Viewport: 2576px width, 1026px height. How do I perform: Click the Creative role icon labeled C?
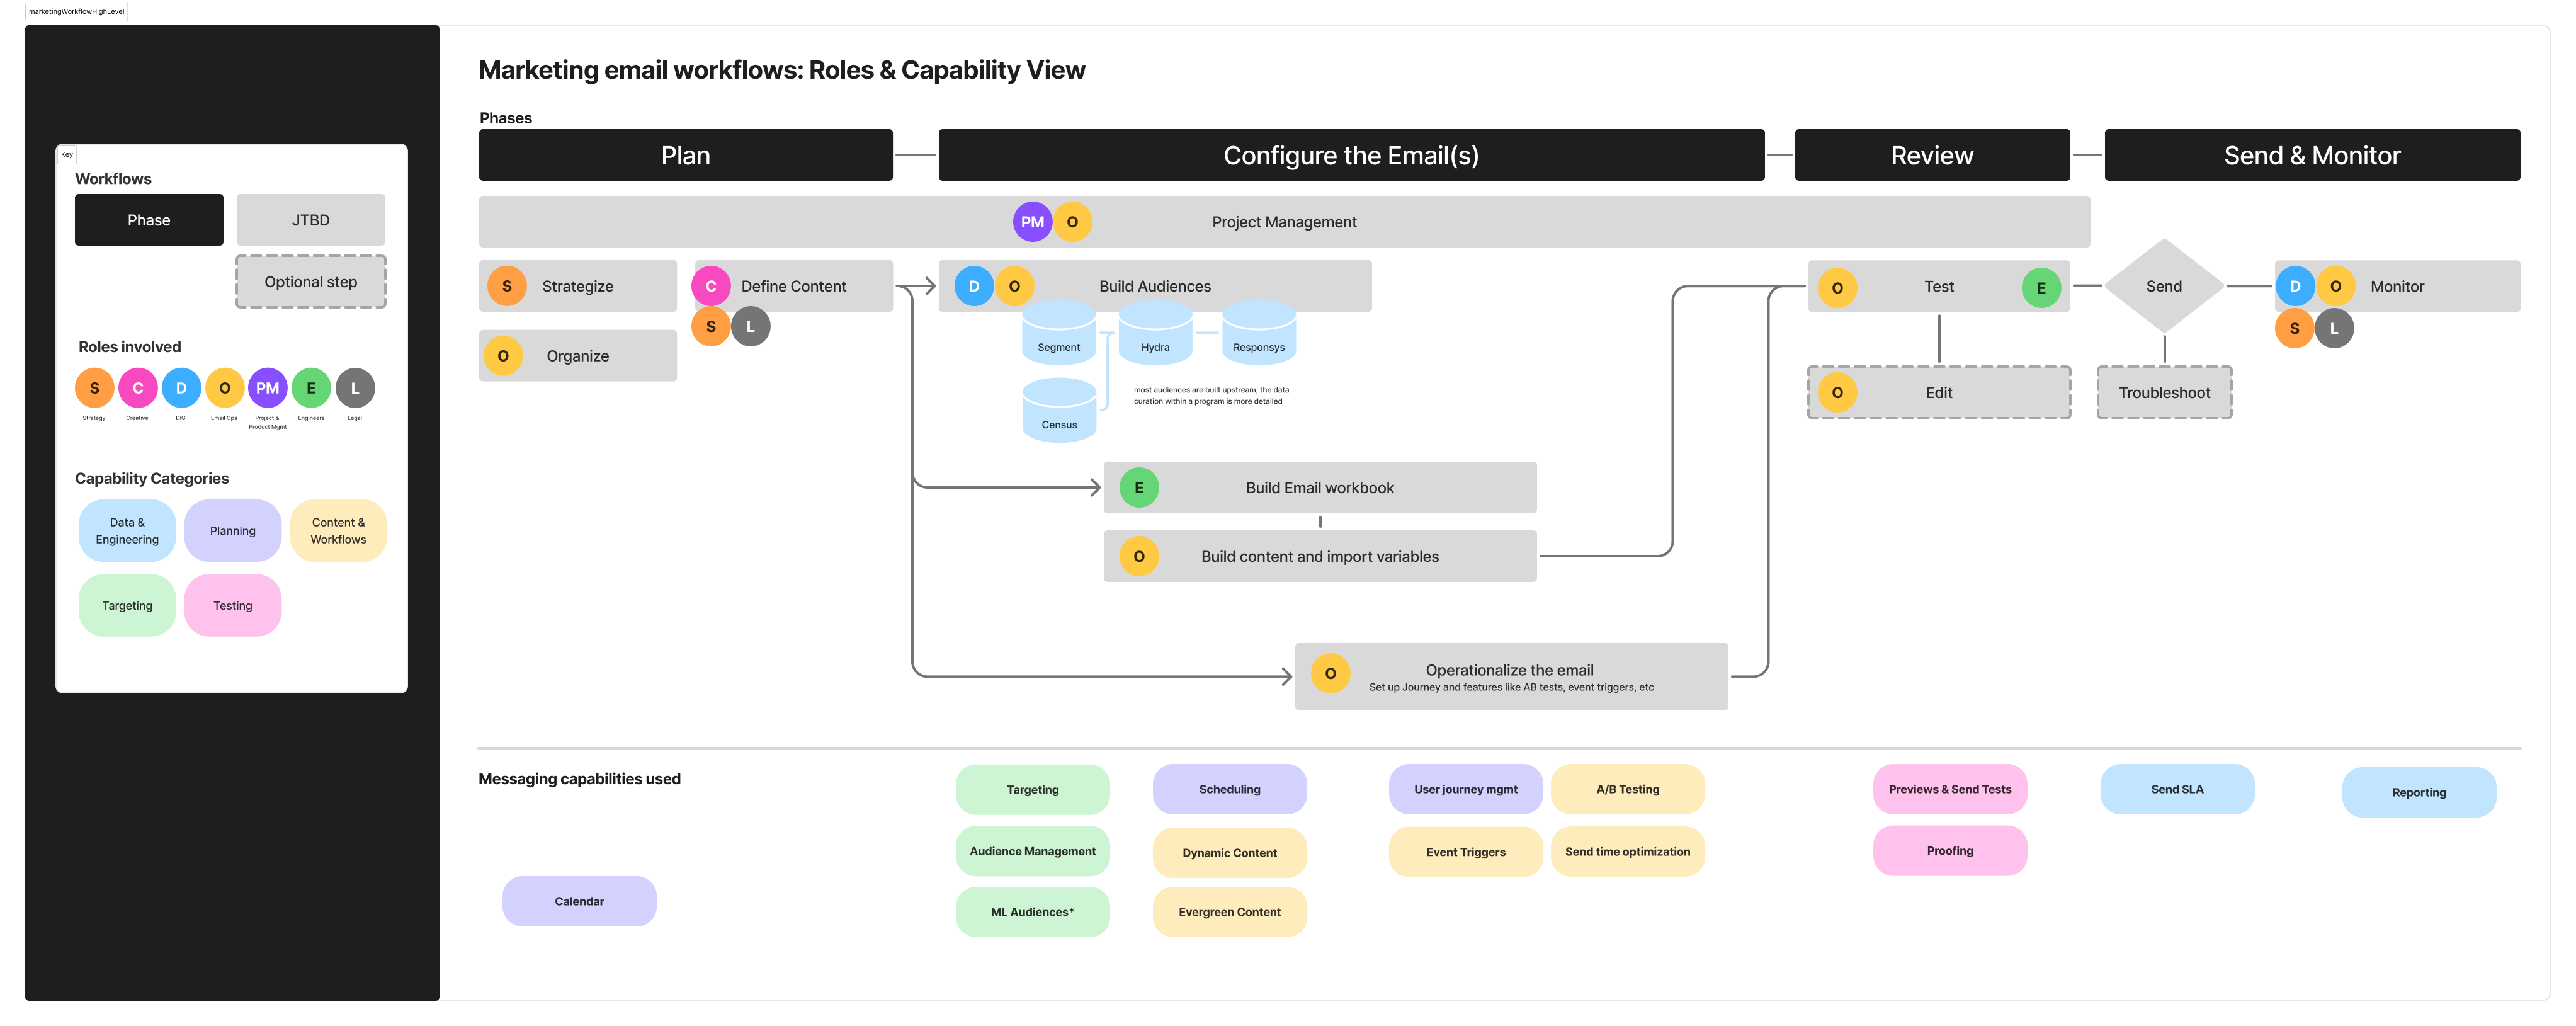tap(138, 388)
